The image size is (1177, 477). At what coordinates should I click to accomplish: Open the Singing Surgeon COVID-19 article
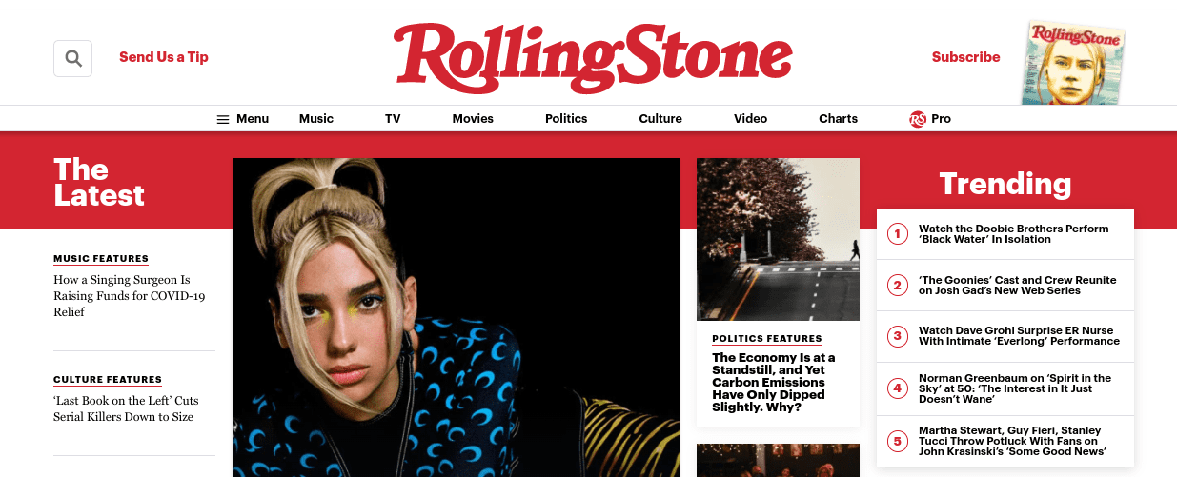[130, 296]
